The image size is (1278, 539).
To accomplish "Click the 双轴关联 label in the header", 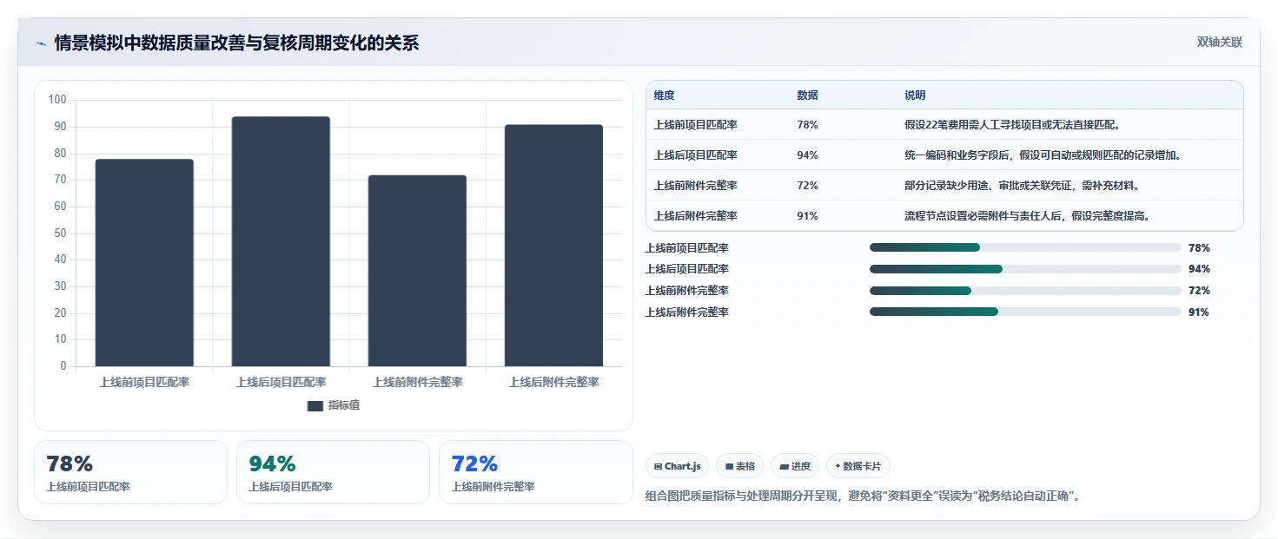I will tap(1220, 42).
